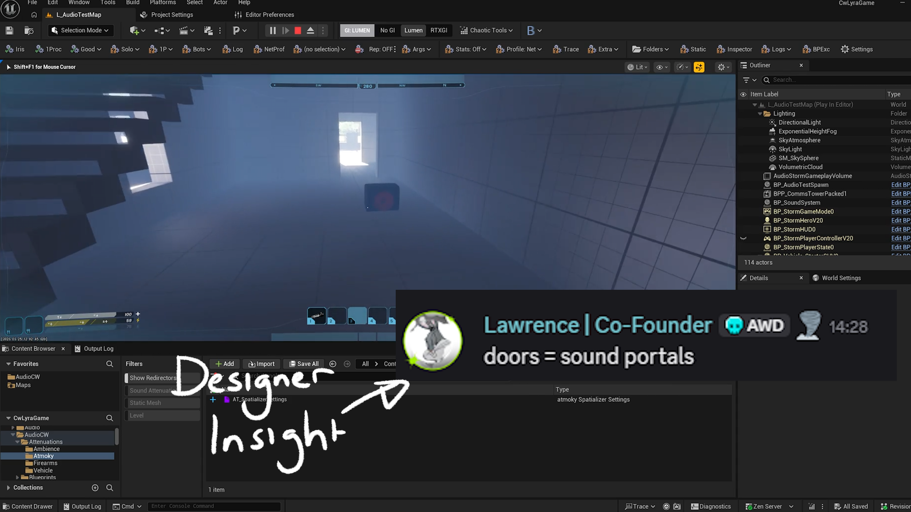
Task: Pause the Play In Editor session
Action: click(x=273, y=31)
